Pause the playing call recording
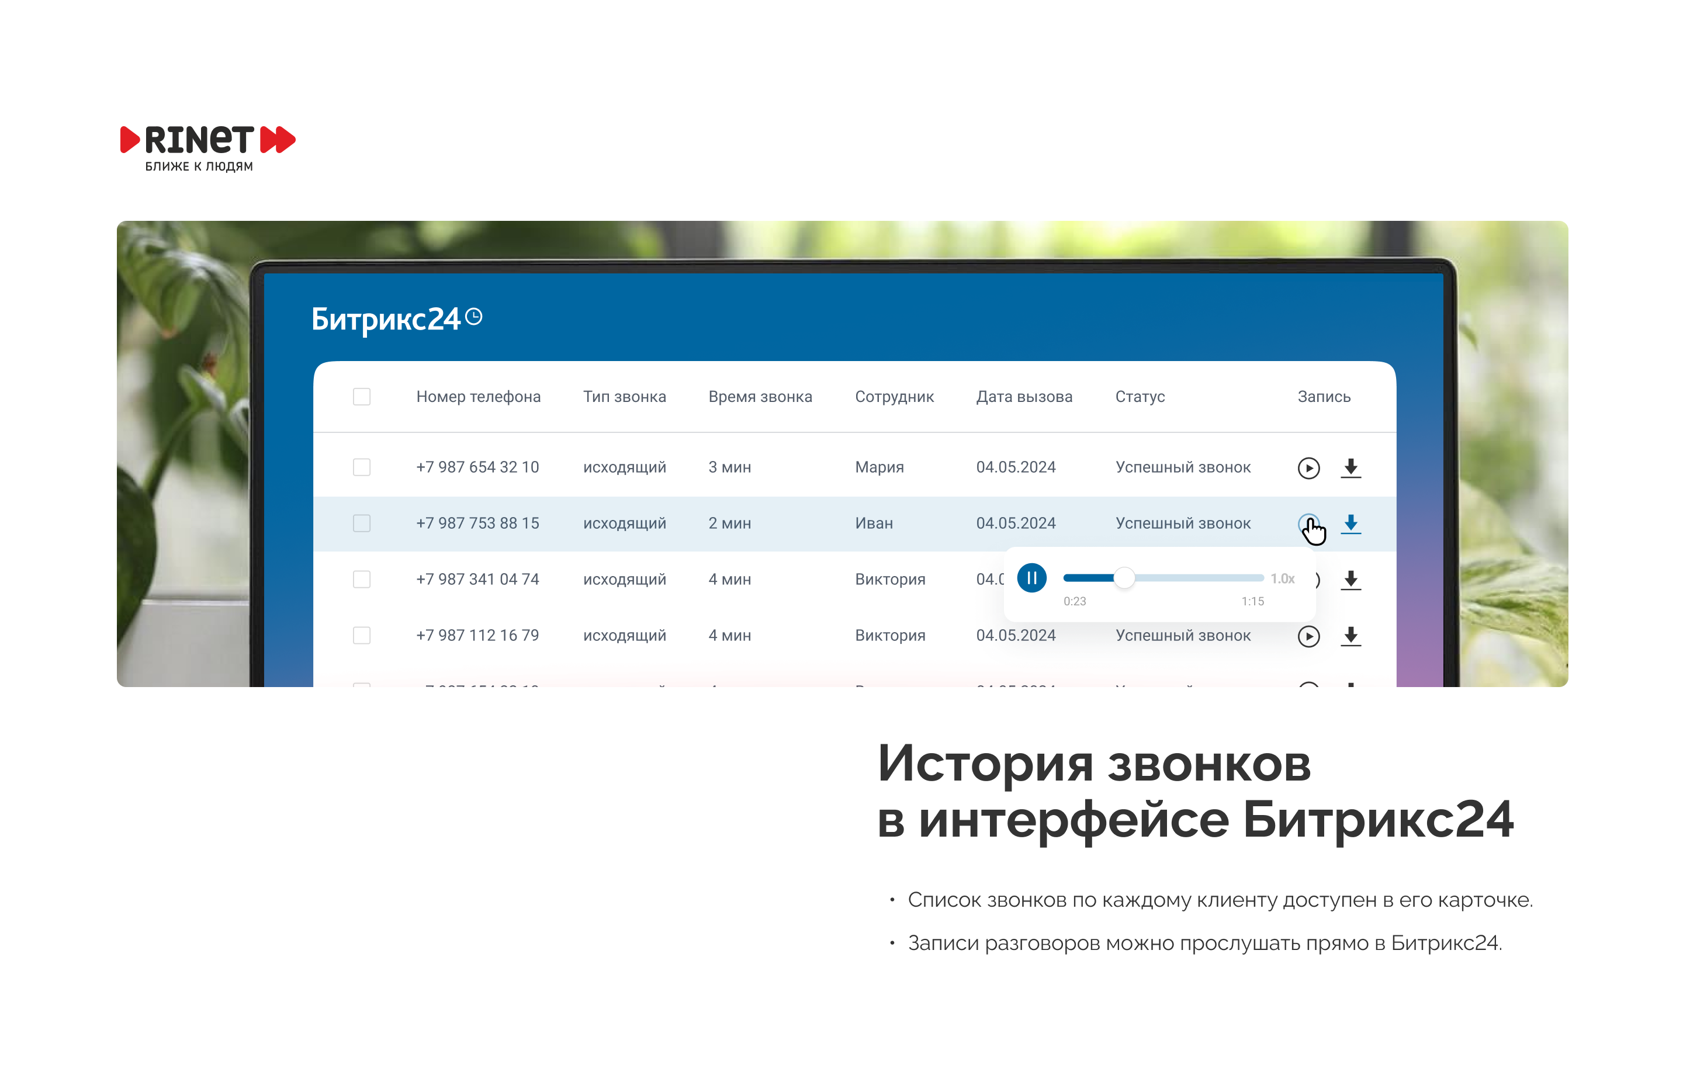 (1031, 578)
